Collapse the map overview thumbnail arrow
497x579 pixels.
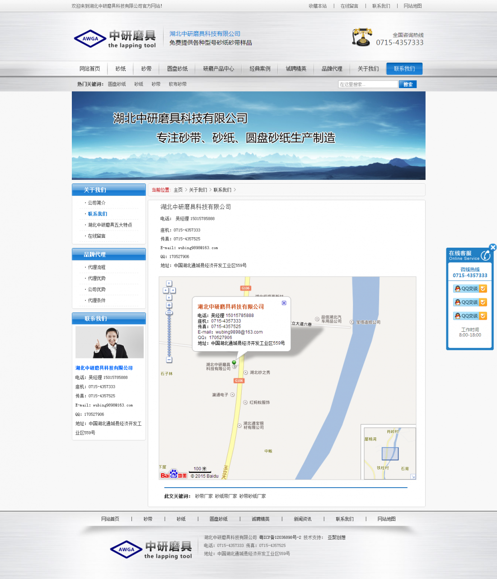pyautogui.click(x=413, y=476)
